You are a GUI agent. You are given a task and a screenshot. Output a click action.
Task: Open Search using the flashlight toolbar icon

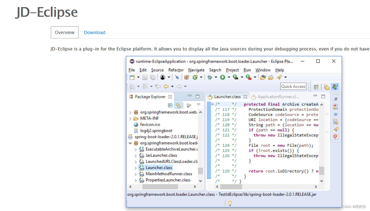pyautogui.click(x=280, y=77)
